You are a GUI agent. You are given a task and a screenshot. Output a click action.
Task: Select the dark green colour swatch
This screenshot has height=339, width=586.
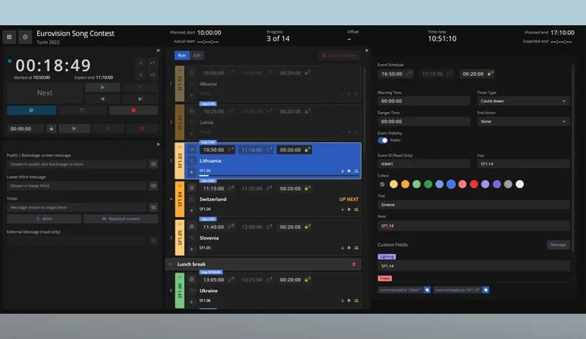point(428,184)
